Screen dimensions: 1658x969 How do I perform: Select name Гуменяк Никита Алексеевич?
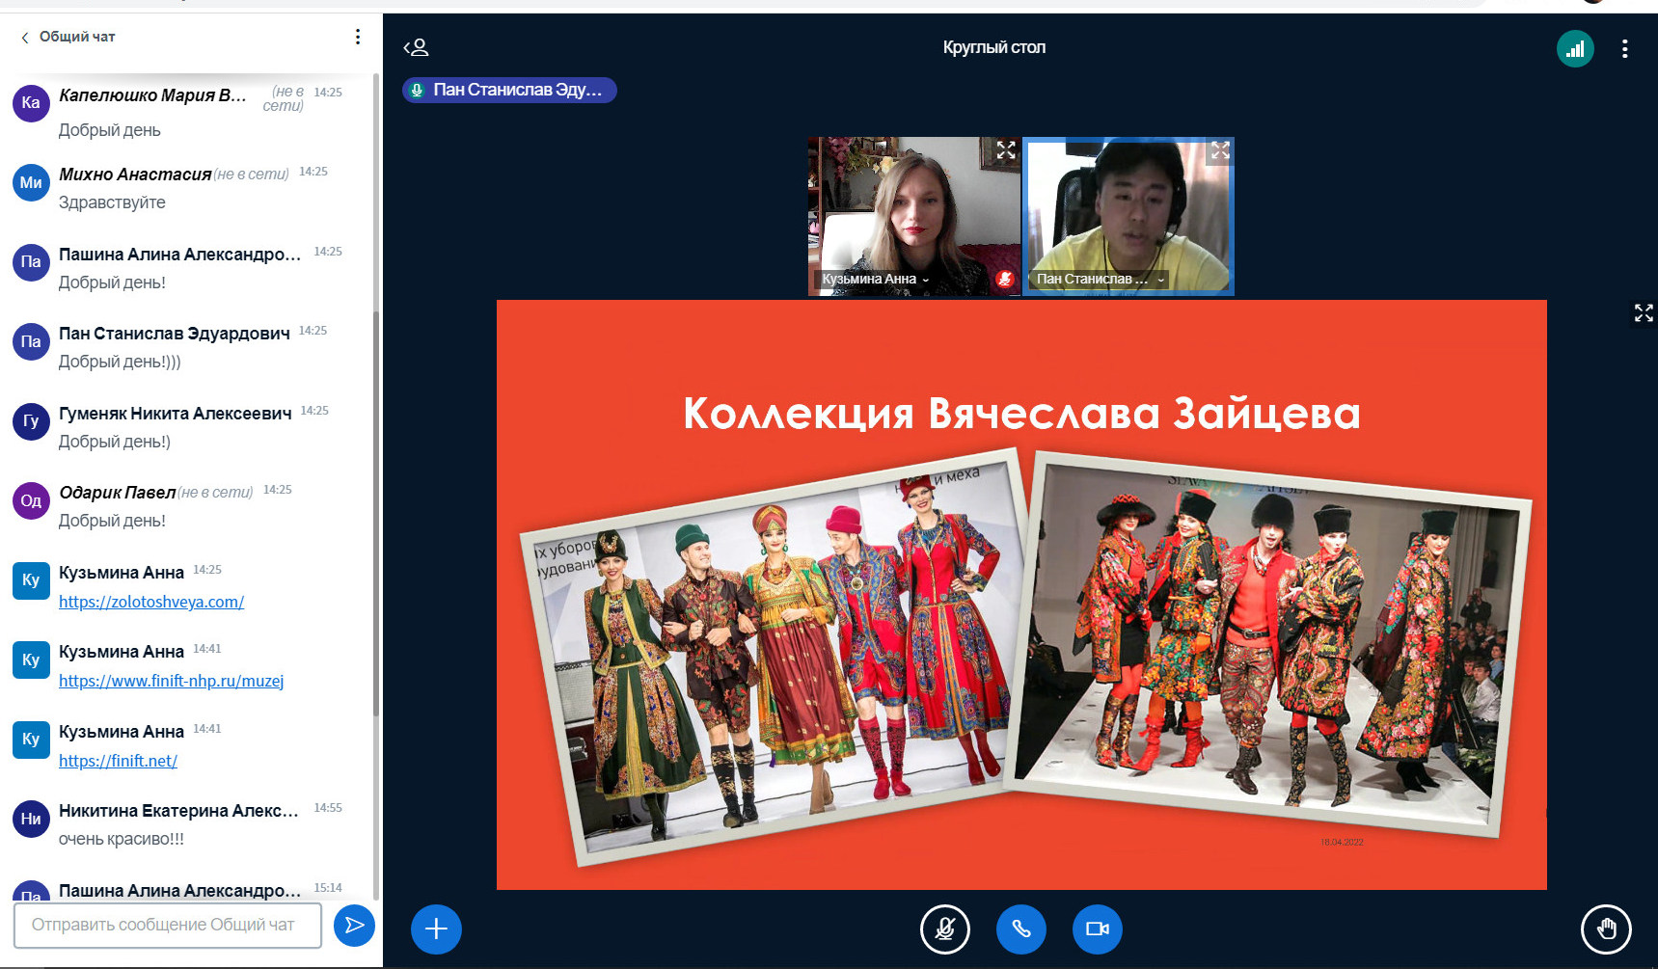(x=176, y=414)
